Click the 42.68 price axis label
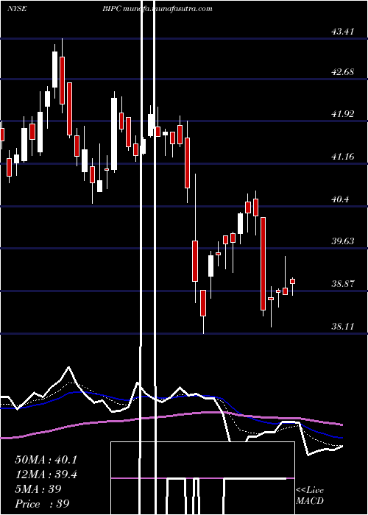 point(343,72)
